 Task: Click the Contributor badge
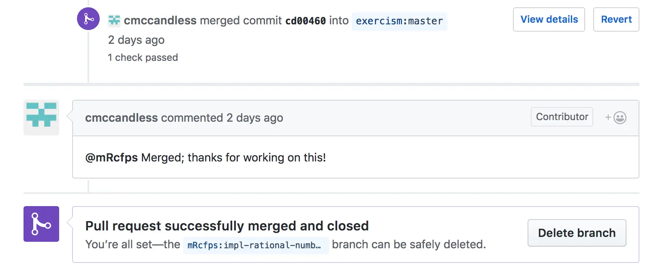pos(562,117)
